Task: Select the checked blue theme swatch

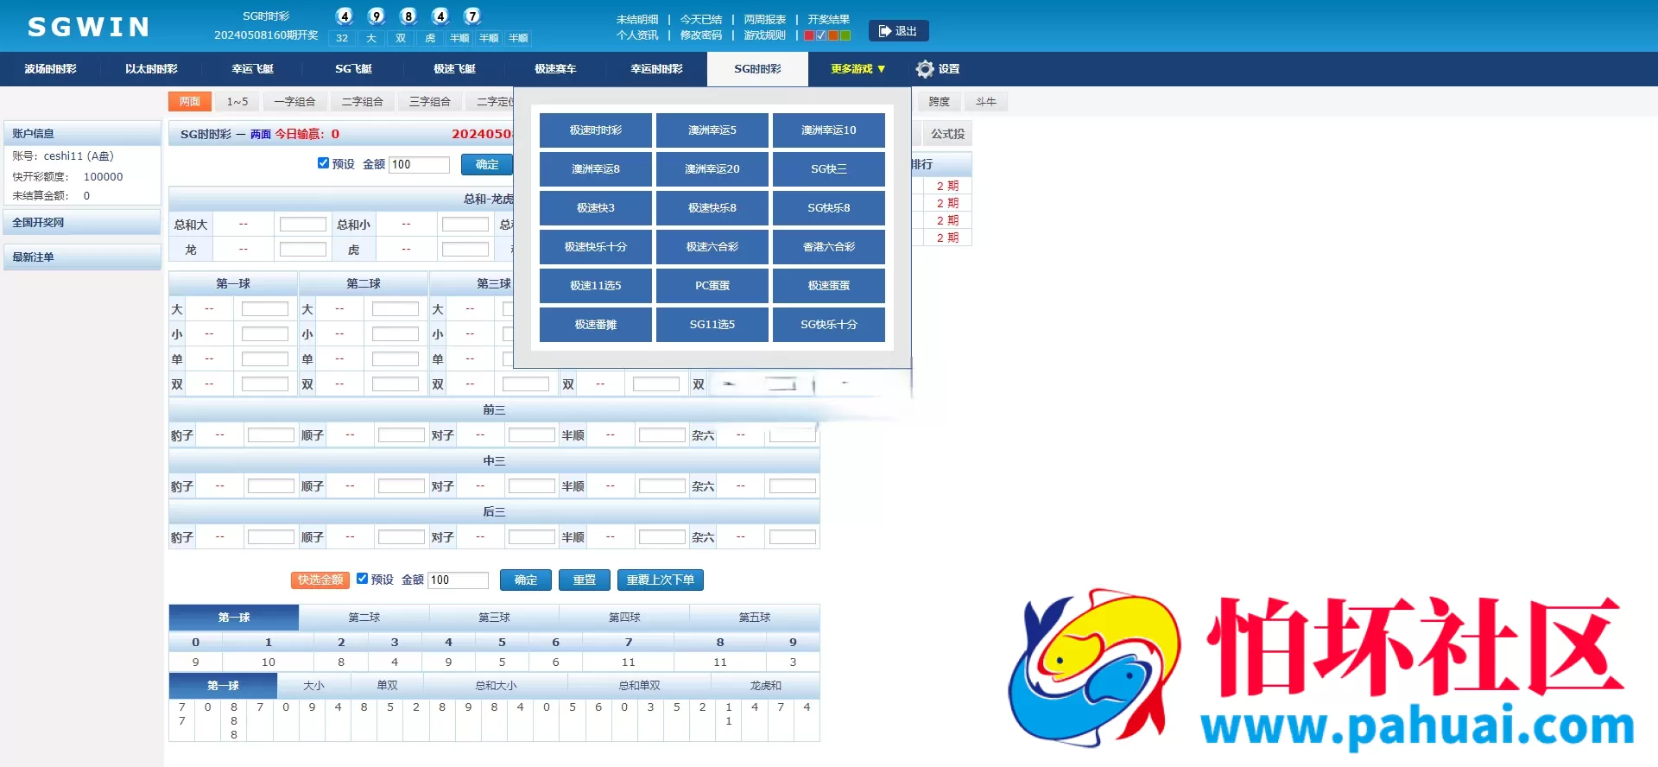Action: point(821,35)
